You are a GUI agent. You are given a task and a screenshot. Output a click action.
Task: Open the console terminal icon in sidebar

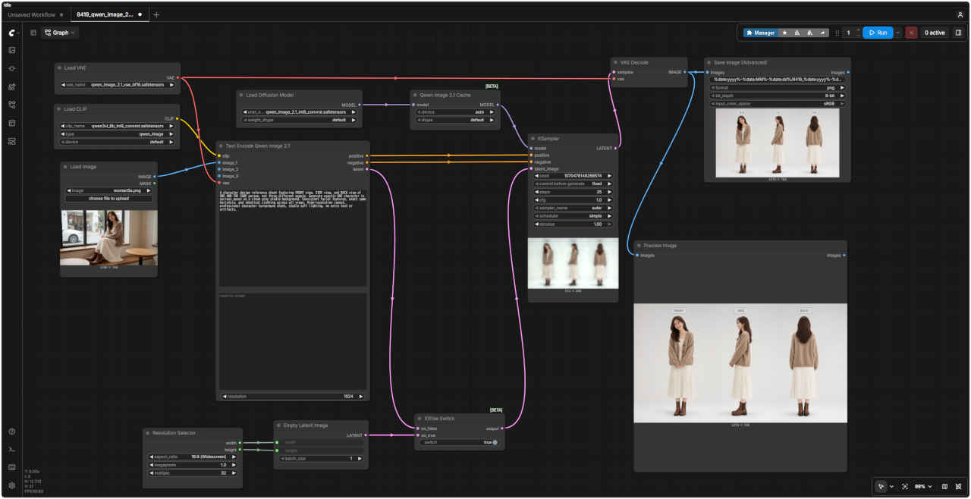[x=12, y=450]
